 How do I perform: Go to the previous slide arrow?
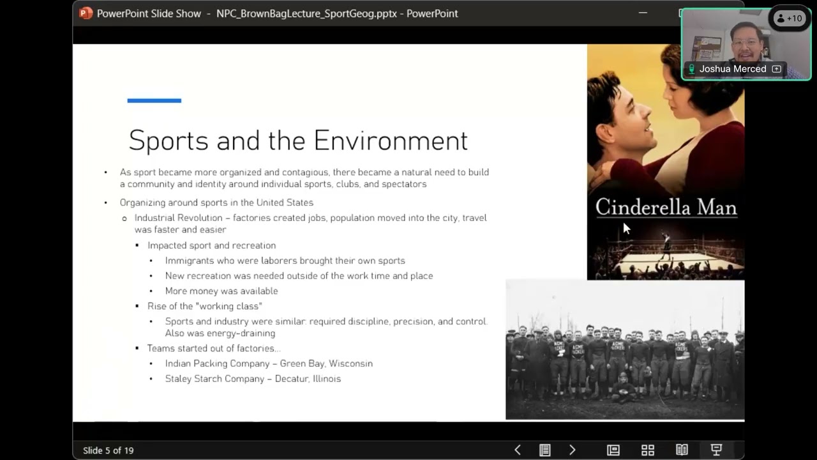coord(518,450)
